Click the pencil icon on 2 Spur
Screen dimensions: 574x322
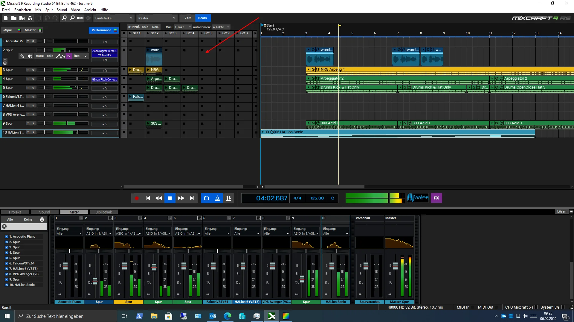coord(22,56)
